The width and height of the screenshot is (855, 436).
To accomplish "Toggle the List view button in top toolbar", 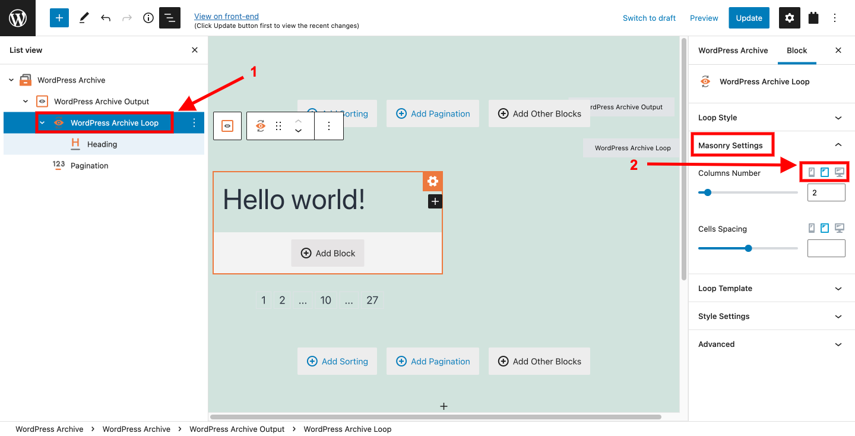I will [170, 18].
